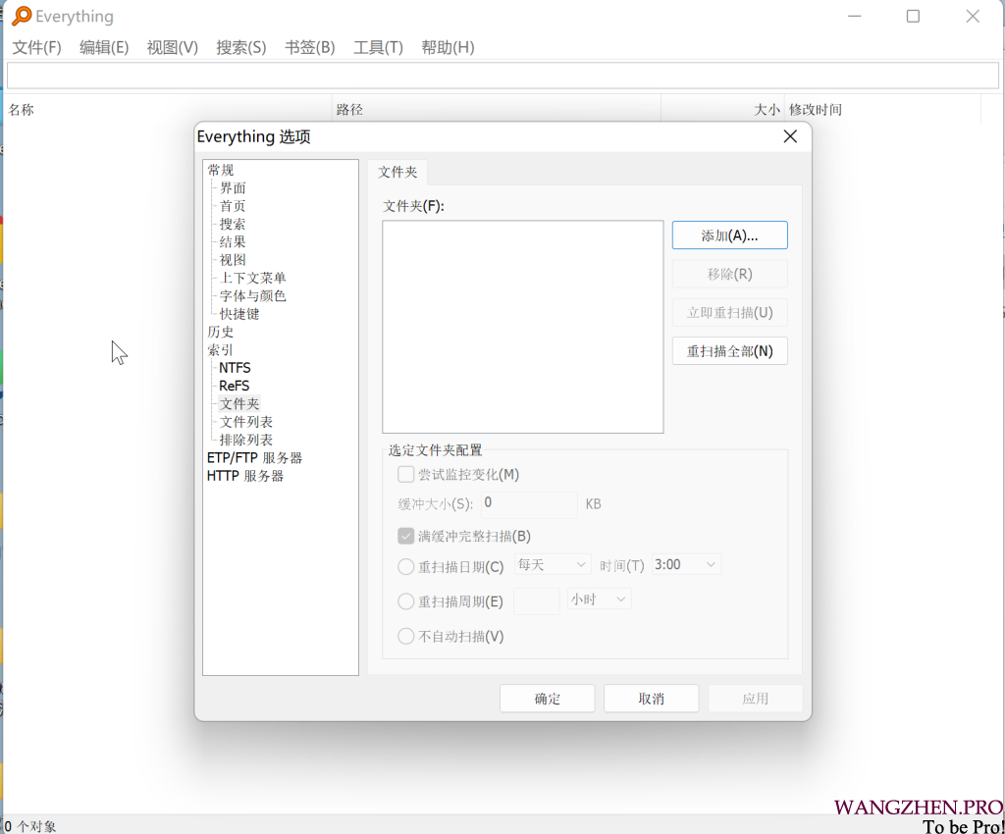Confirm with the 确定 button
The width and height of the screenshot is (1005, 834).
pyautogui.click(x=547, y=699)
